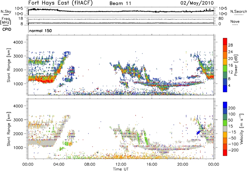The height and width of the screenshot is (171, 247).
Task: Click velocity scale value '200'
Action: click(232, 108)
